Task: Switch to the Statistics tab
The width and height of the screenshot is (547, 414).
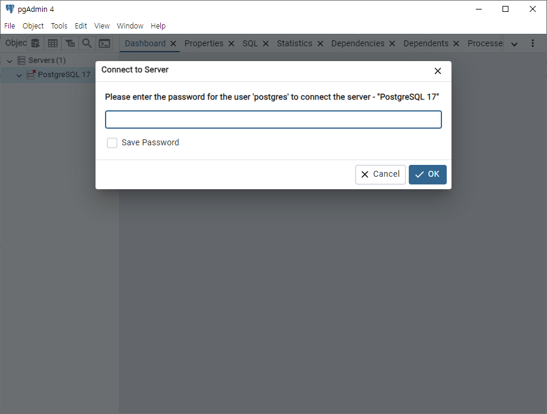Action: pyautogui.click(x=294, y=43)
